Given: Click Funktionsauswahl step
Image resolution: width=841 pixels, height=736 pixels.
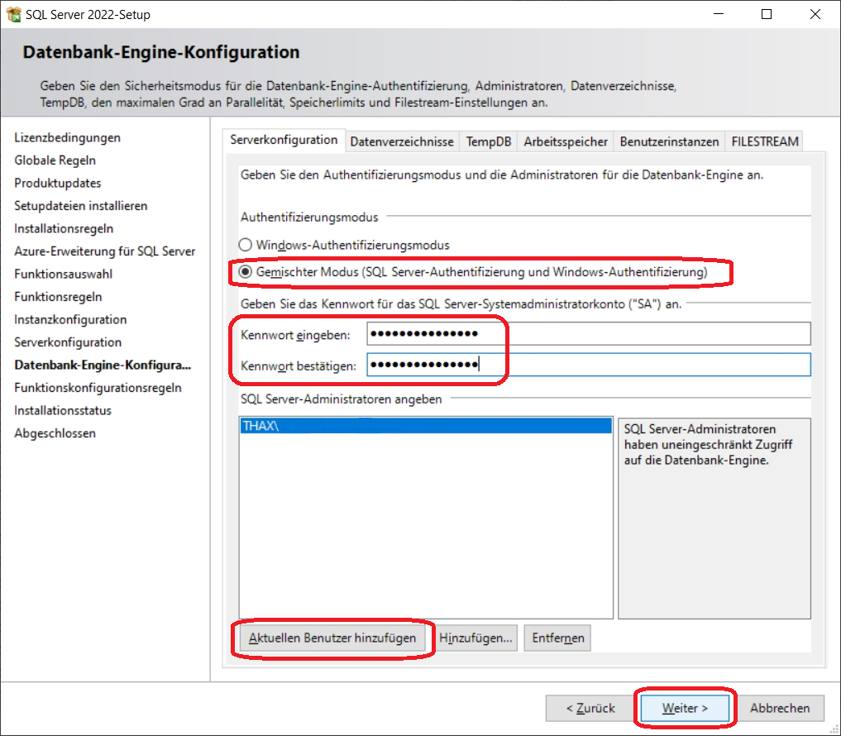Looking at the screenshot, I should pyautogui.click(x=63, y=274).
